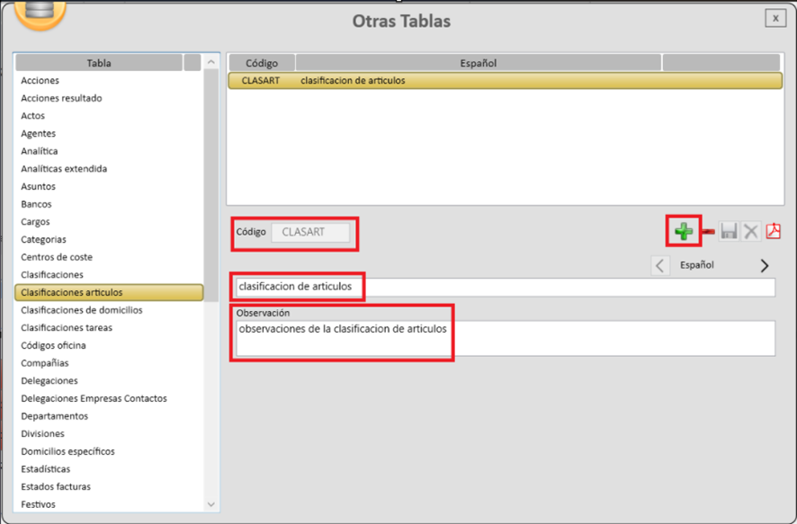This screenshot has height=524, width=797.
Task: Select Bancos in the table list
Action: 36,204
